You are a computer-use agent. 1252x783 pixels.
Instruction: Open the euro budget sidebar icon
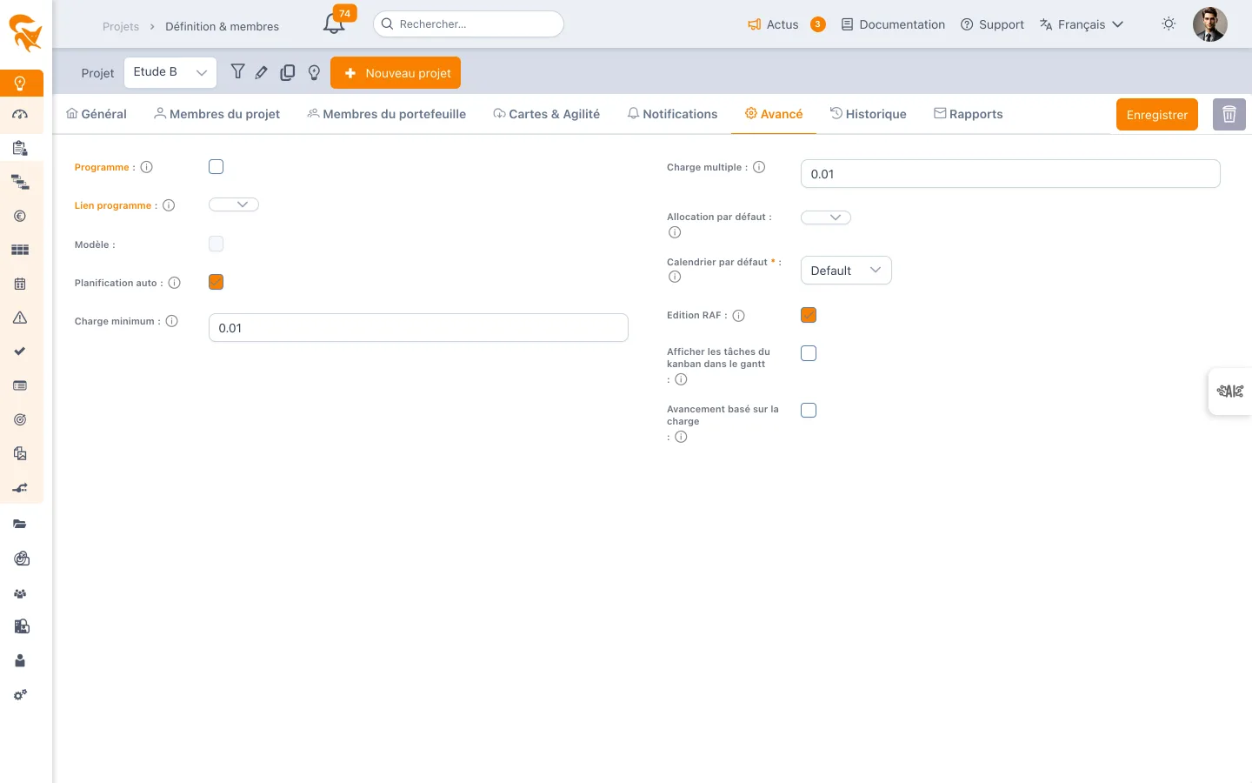tap(20, 216)
